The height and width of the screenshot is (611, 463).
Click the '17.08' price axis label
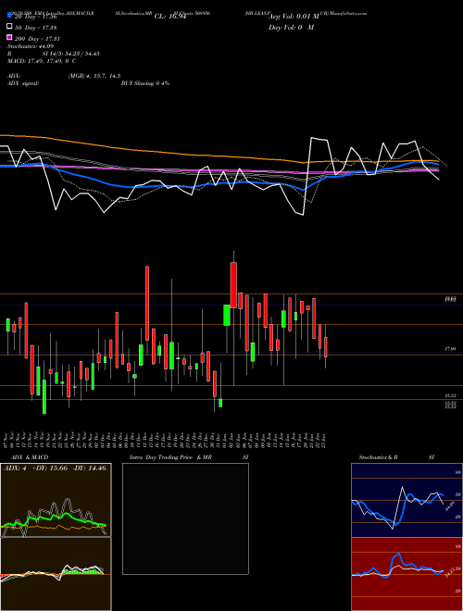(450, 350)
